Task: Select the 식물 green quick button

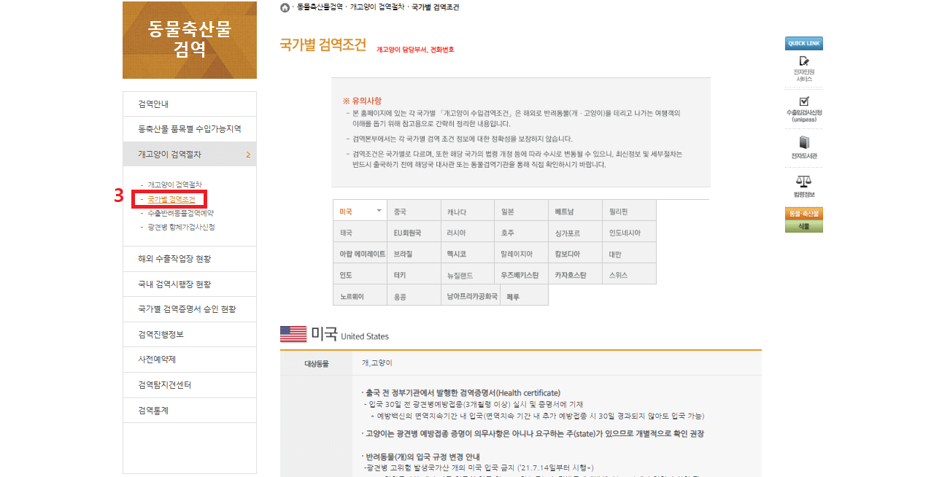Action: 803,226
